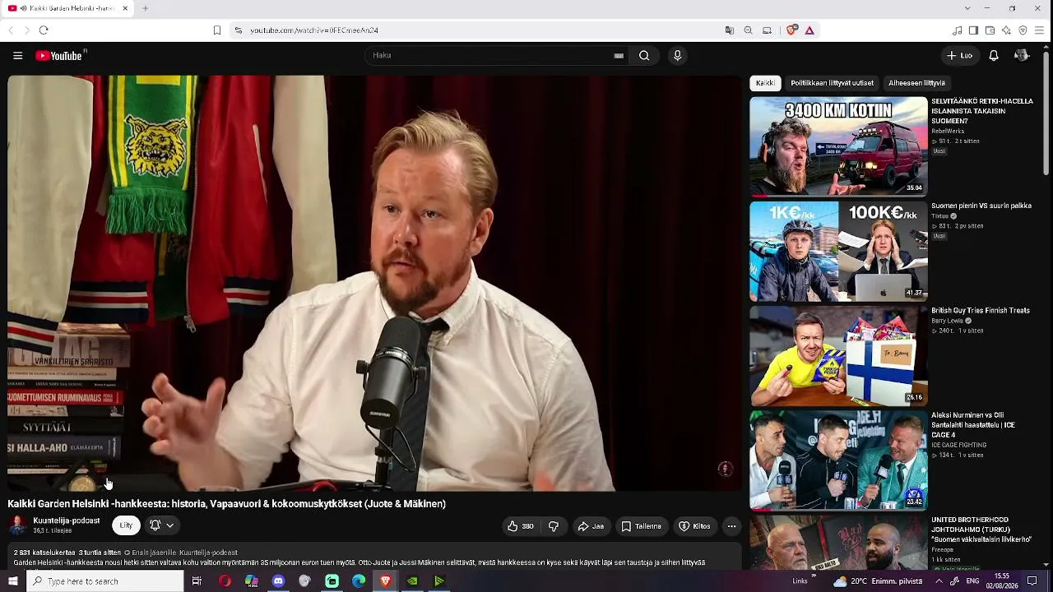Open Leo AI assistant icon
The height and width of the screenshot is (592, 1053).
click(x=1006, y=30)
